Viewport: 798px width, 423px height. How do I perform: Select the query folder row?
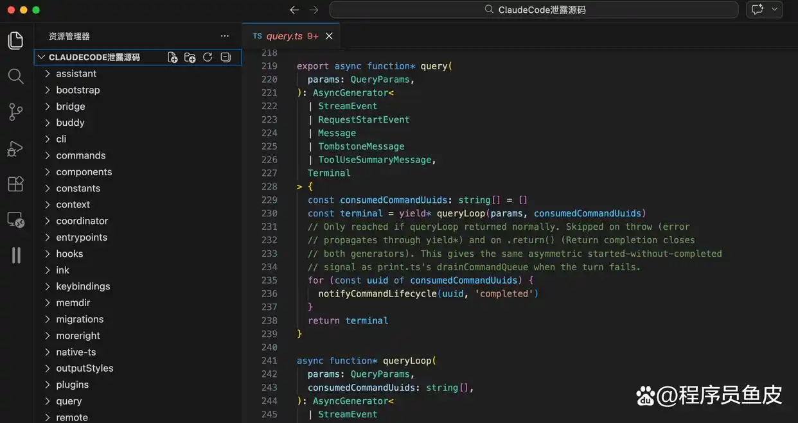pyautogui.click(x=137, y=401)
